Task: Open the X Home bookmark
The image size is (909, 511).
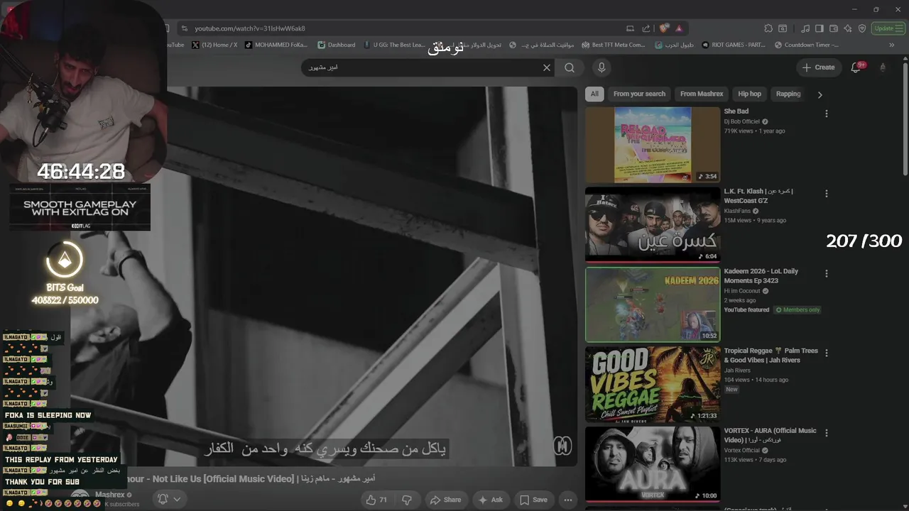Action: [215, 45]
